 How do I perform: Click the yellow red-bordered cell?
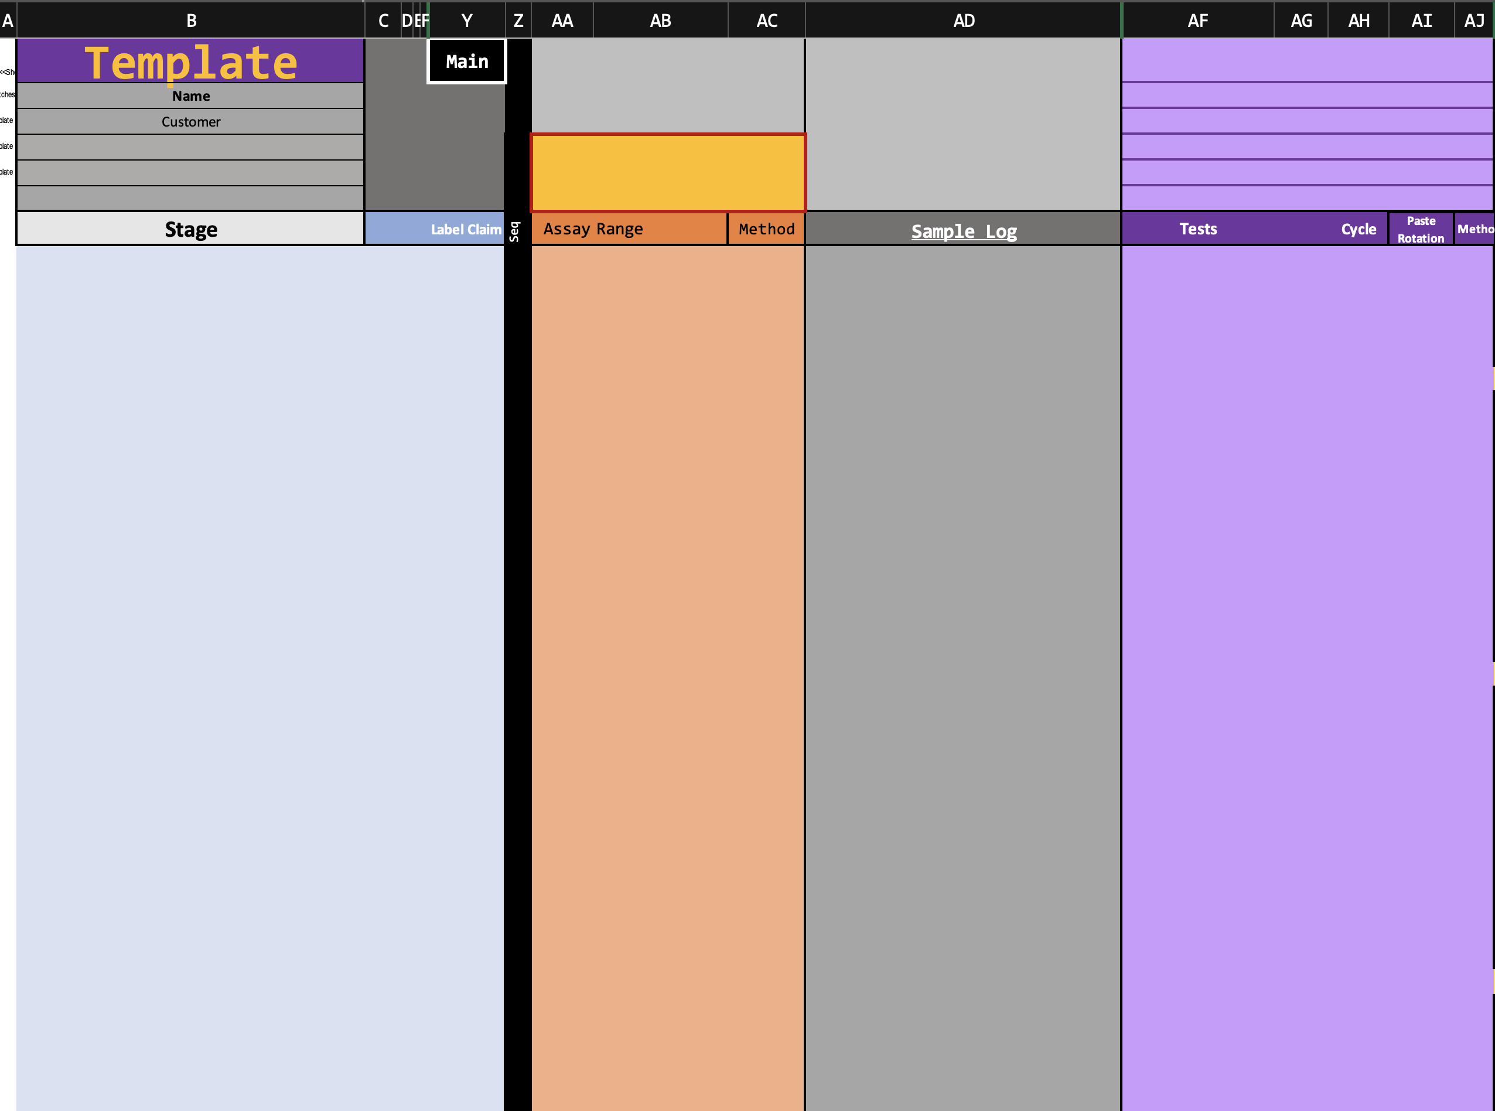667,173
